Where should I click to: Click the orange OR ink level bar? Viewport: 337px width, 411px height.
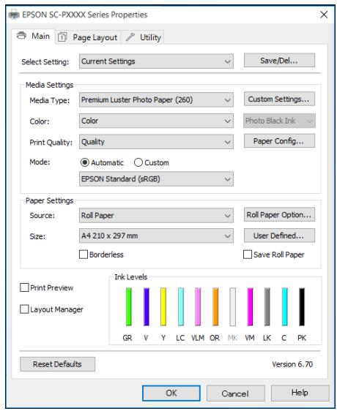click(x=215, y=306)
